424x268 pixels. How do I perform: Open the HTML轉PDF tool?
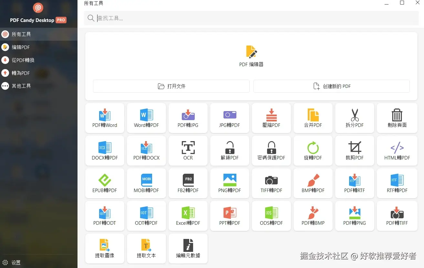click(397, 150)
